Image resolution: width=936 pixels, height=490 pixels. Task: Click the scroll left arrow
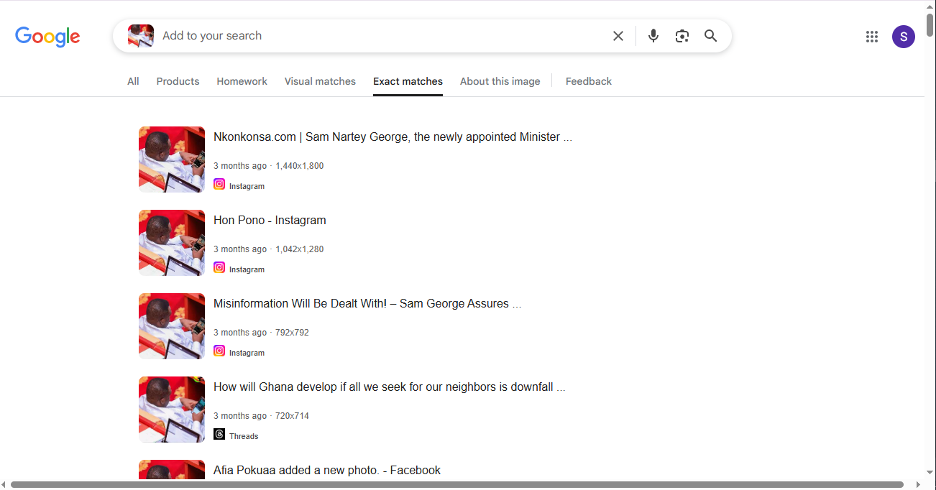pyautogui.click(x=5, y=485)
